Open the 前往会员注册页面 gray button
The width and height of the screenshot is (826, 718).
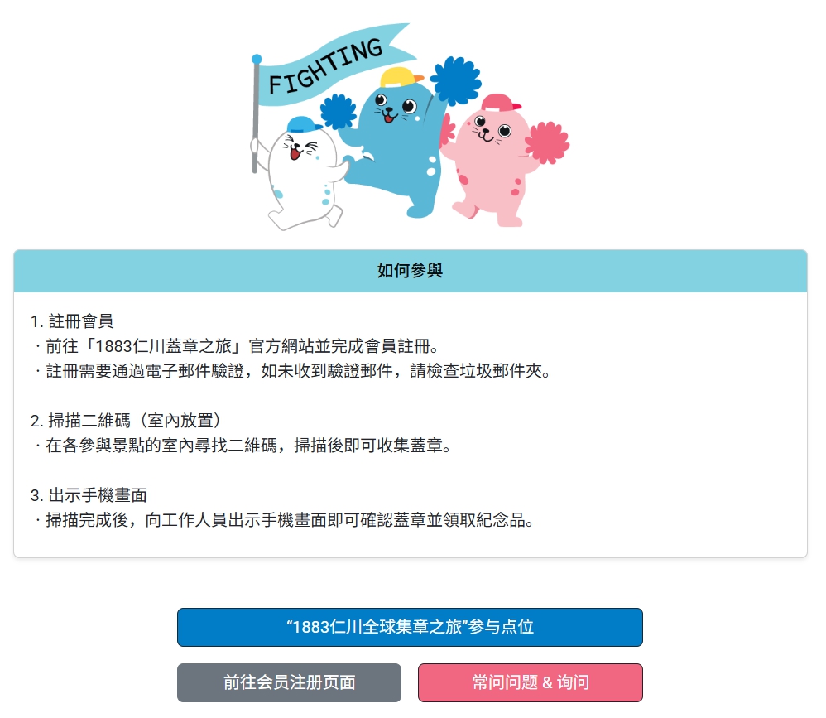(x=289, y=682)
